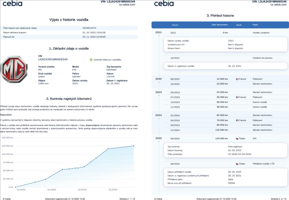
Task: Click the Stav tachometru column header
Action: 220,25
